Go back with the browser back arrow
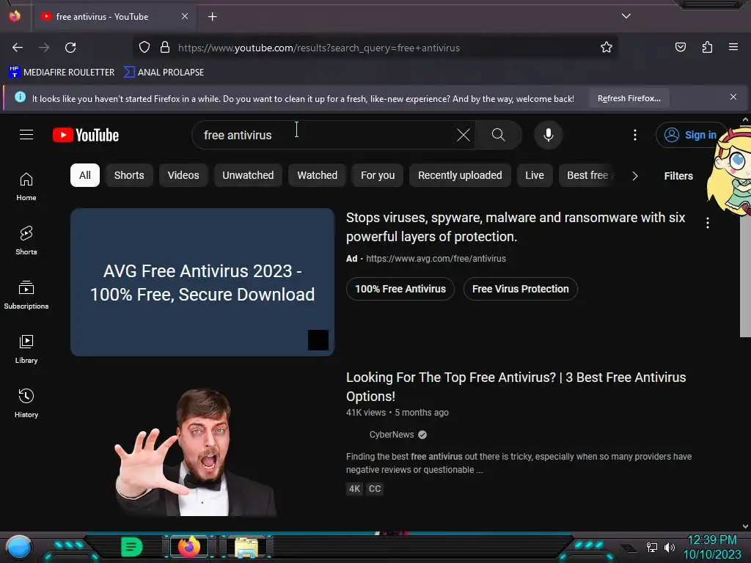The height and width of the screenshot is (563, 751). coord(18,48)
